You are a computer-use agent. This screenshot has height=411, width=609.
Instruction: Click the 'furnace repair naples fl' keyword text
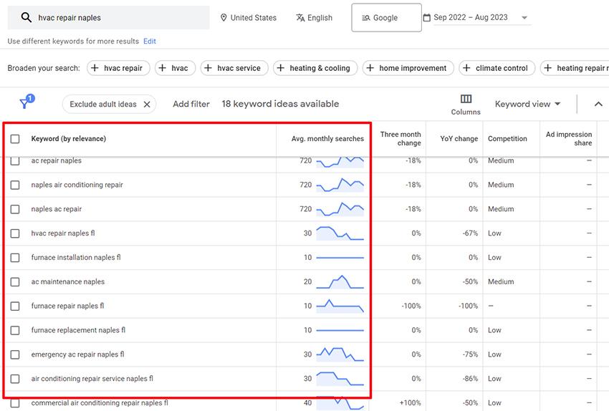[67, 306]
